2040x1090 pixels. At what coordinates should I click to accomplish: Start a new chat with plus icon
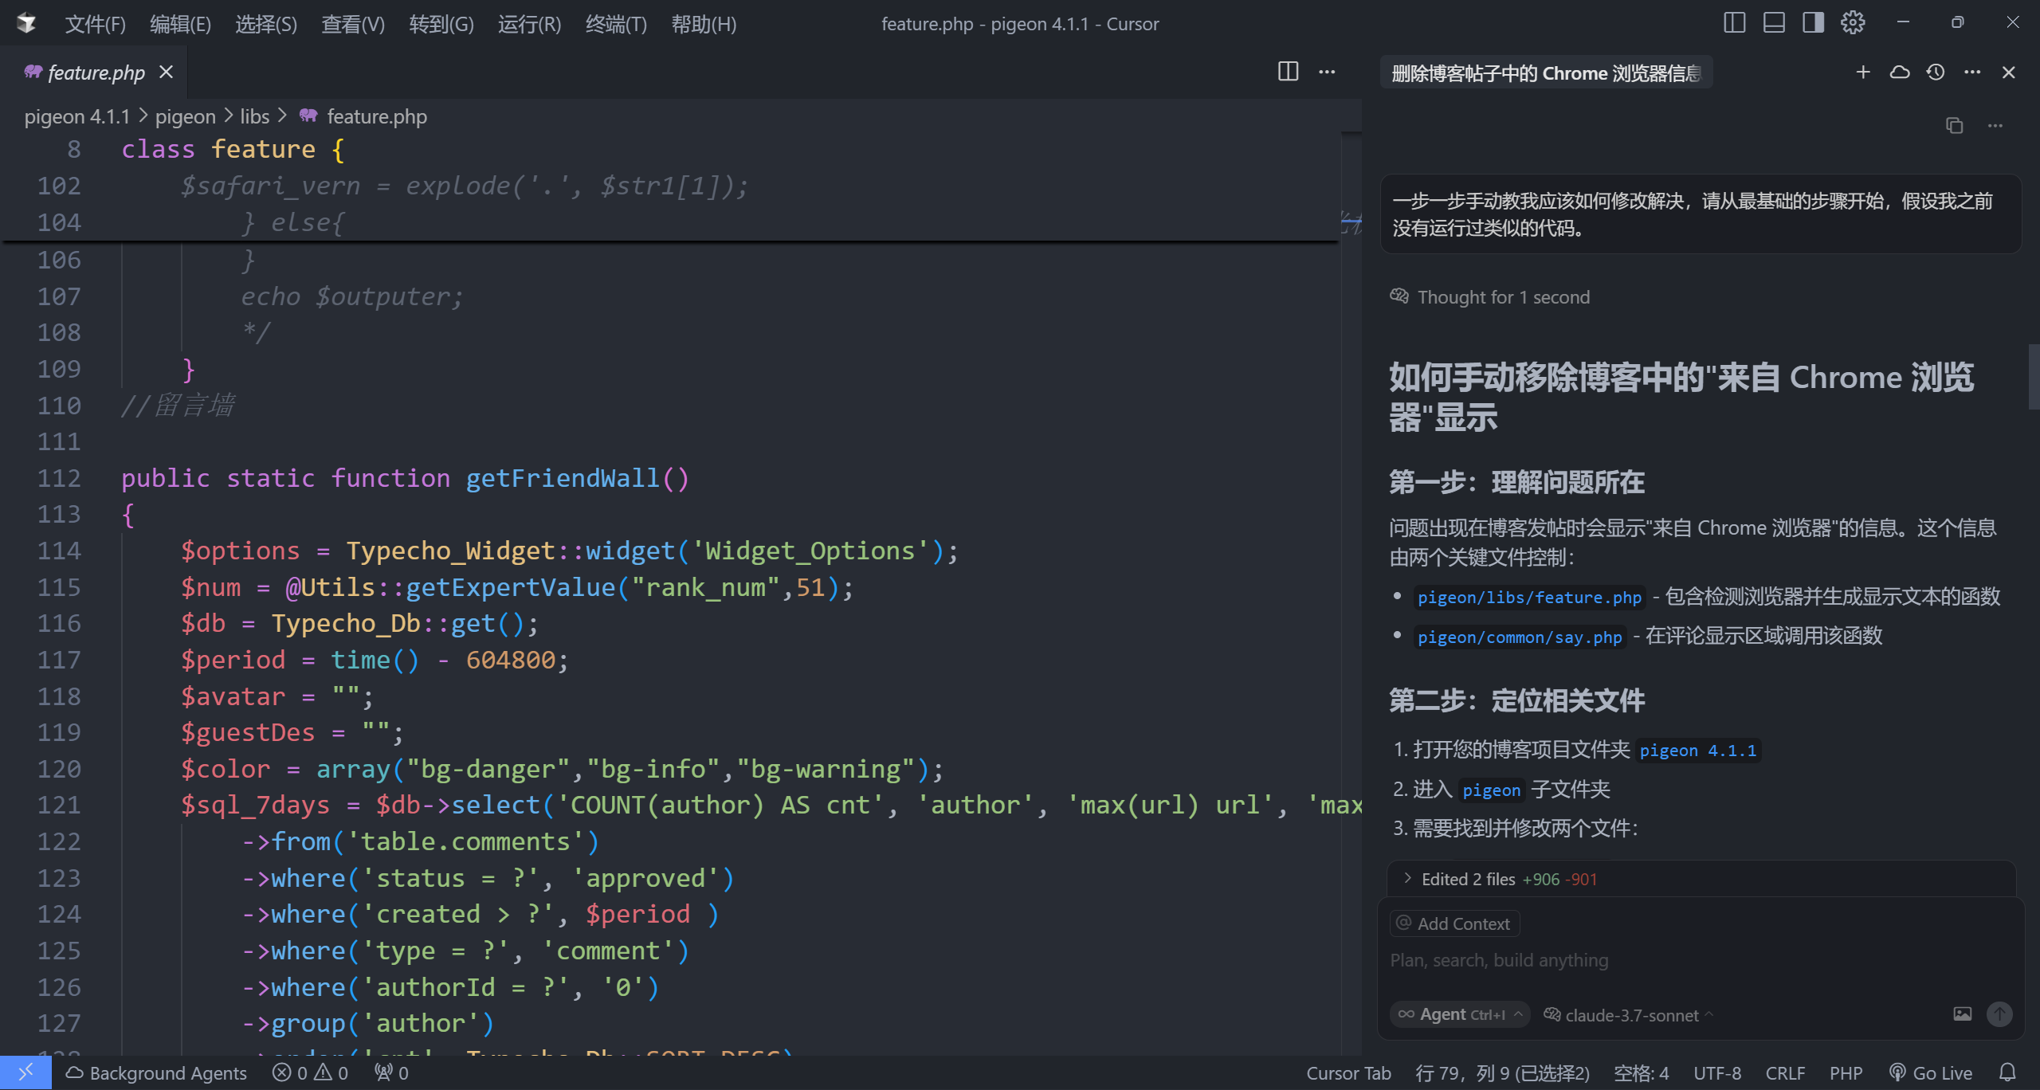[x=1863, y=73]
